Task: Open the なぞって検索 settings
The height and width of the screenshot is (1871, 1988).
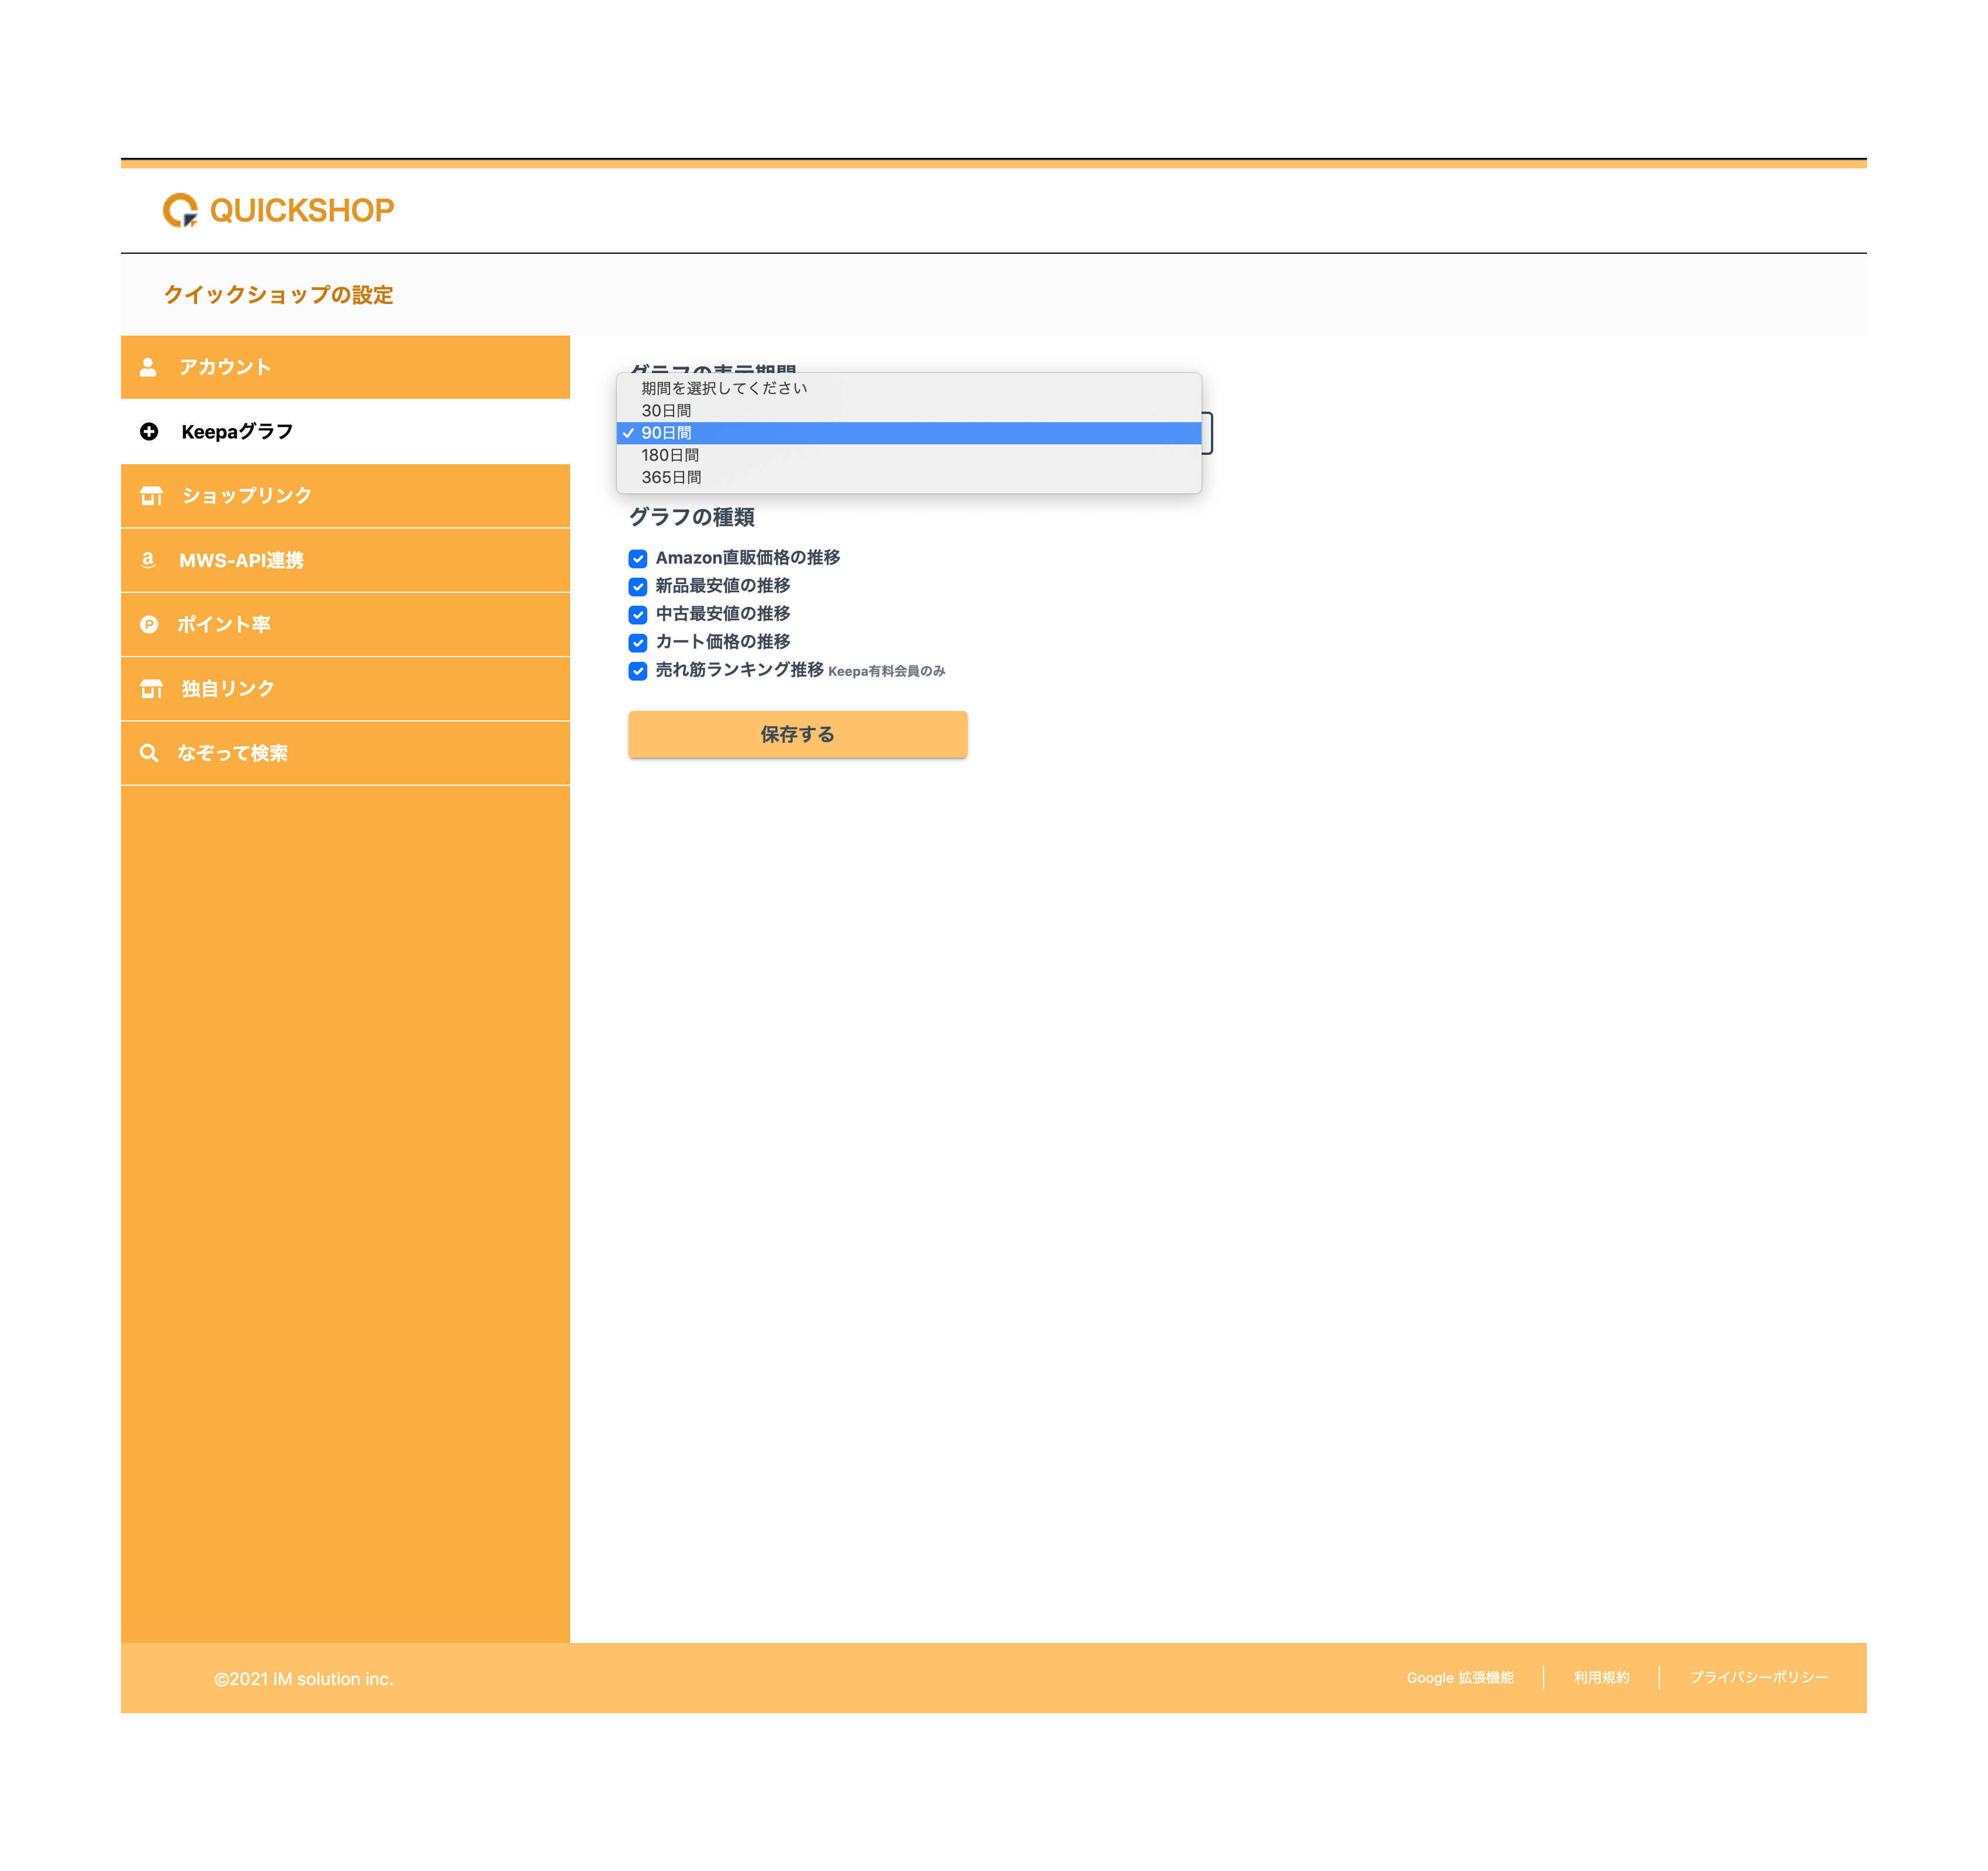Action: pos(345,753)
